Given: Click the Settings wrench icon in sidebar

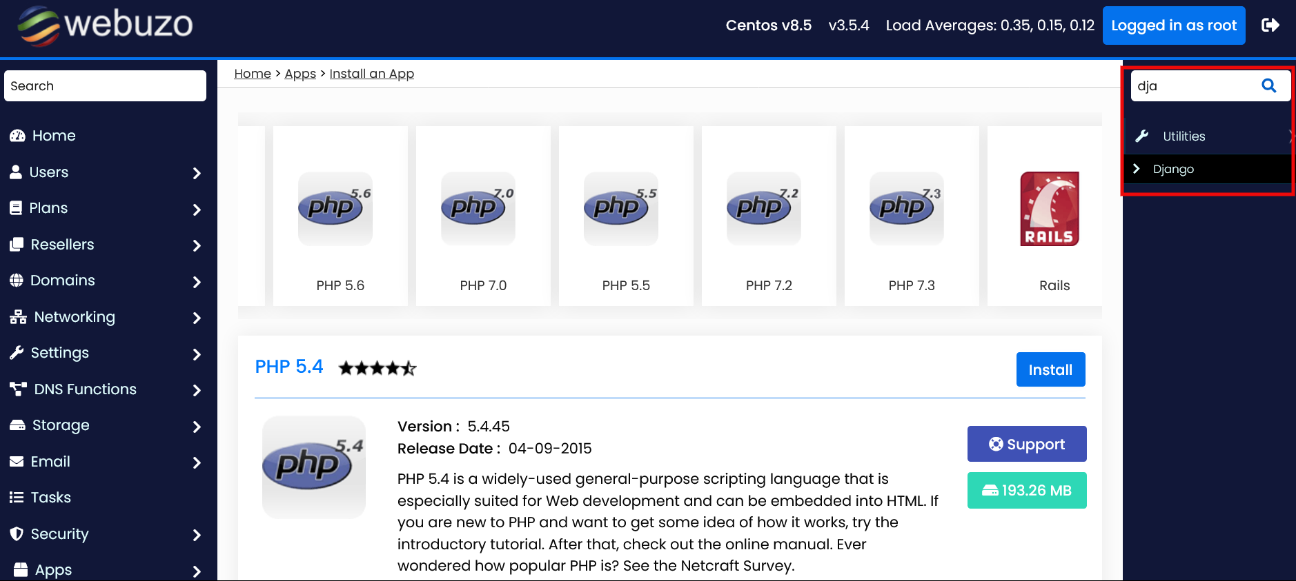Looking at the screenshot, I should [x=17, y=352].
